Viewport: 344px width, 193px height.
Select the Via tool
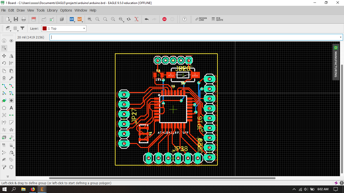[x=4, y=101]
